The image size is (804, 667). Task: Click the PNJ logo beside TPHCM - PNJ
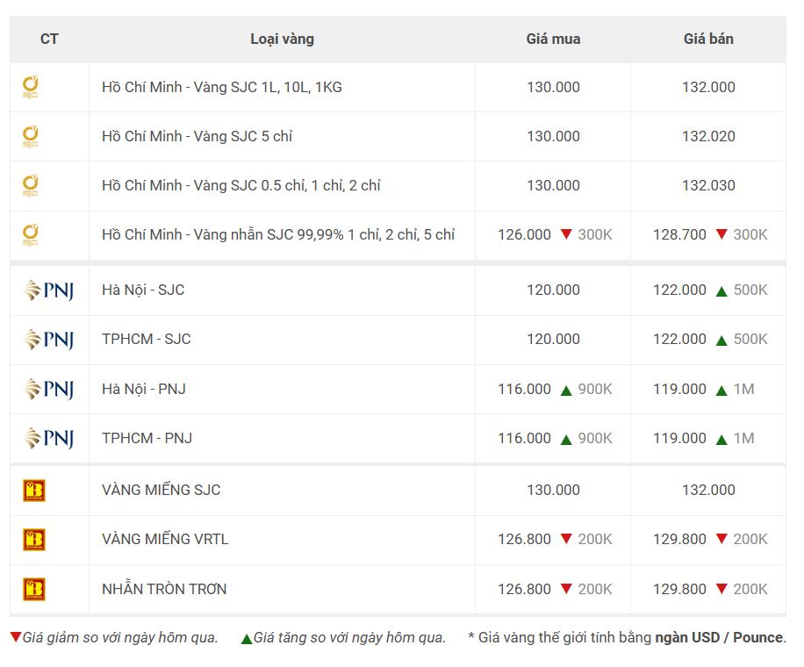coord(49,438)
